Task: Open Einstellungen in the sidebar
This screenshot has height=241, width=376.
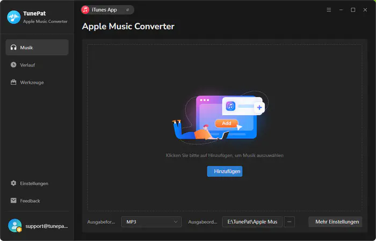Action: [37, 183]
